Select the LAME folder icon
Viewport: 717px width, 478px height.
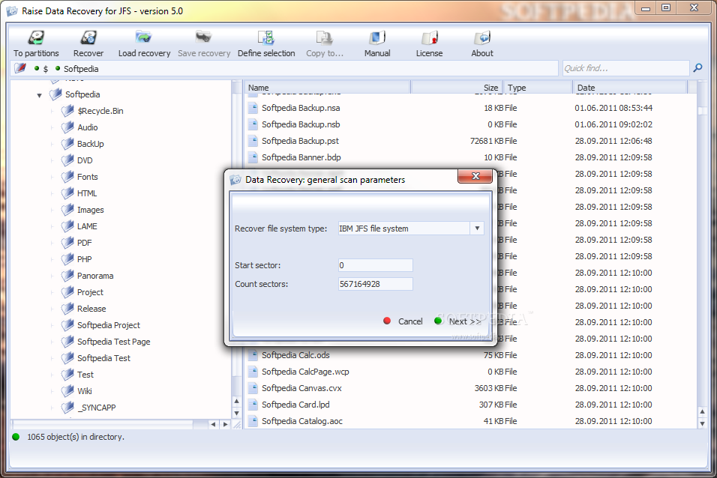point(67,226)
